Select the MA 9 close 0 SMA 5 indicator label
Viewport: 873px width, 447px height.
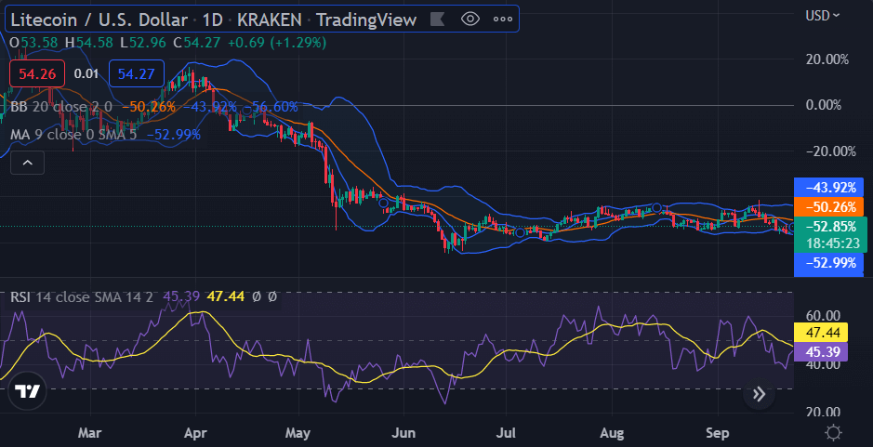73,134
